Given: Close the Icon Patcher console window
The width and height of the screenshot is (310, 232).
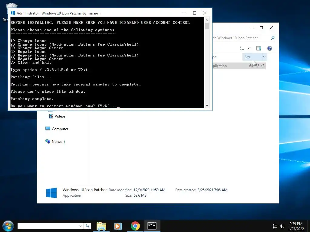Looking at the screenshot, I should tap(205, 13).
